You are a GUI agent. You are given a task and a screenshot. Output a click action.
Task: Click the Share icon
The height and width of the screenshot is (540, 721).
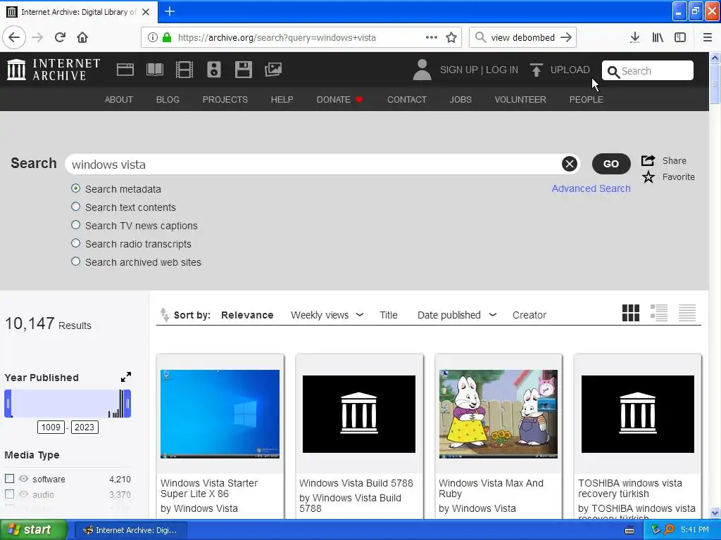point(648,161)
